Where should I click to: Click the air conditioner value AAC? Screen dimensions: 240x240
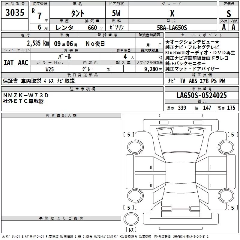coord(23,63)
